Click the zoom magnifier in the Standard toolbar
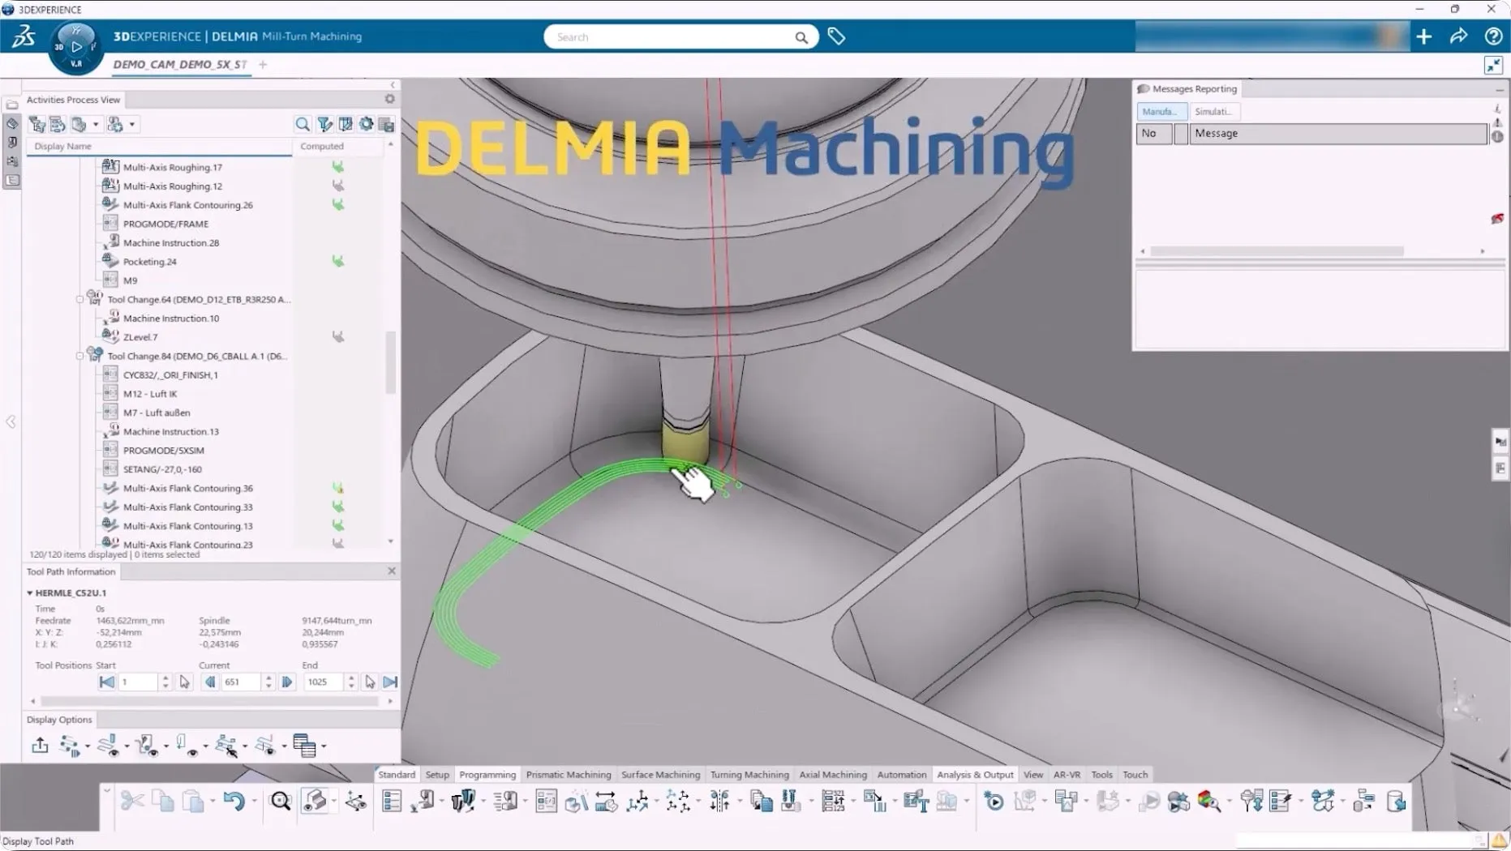Screen dimensions: 1511x851 pos(281,802)
